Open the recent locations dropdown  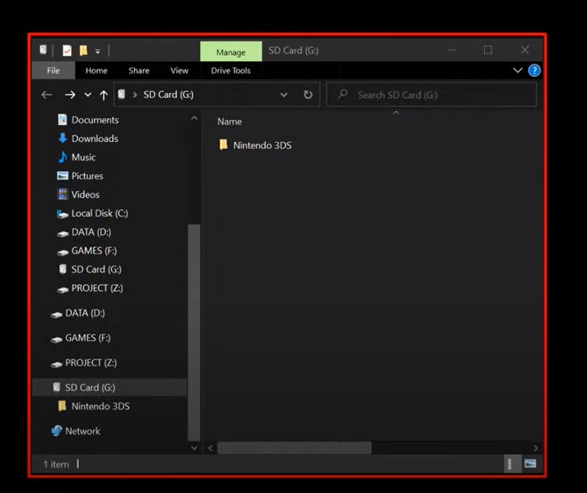[87, 95]
